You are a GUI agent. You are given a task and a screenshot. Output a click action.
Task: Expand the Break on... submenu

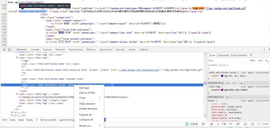pos(89,126)
